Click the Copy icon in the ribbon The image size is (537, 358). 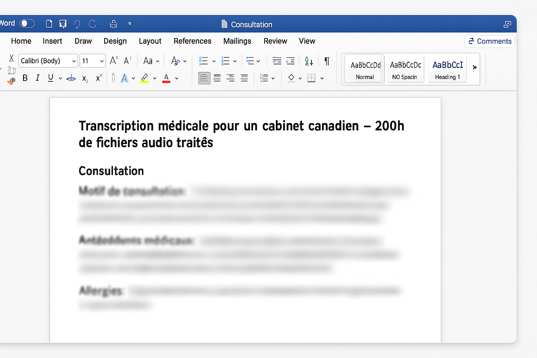(12, 70)
